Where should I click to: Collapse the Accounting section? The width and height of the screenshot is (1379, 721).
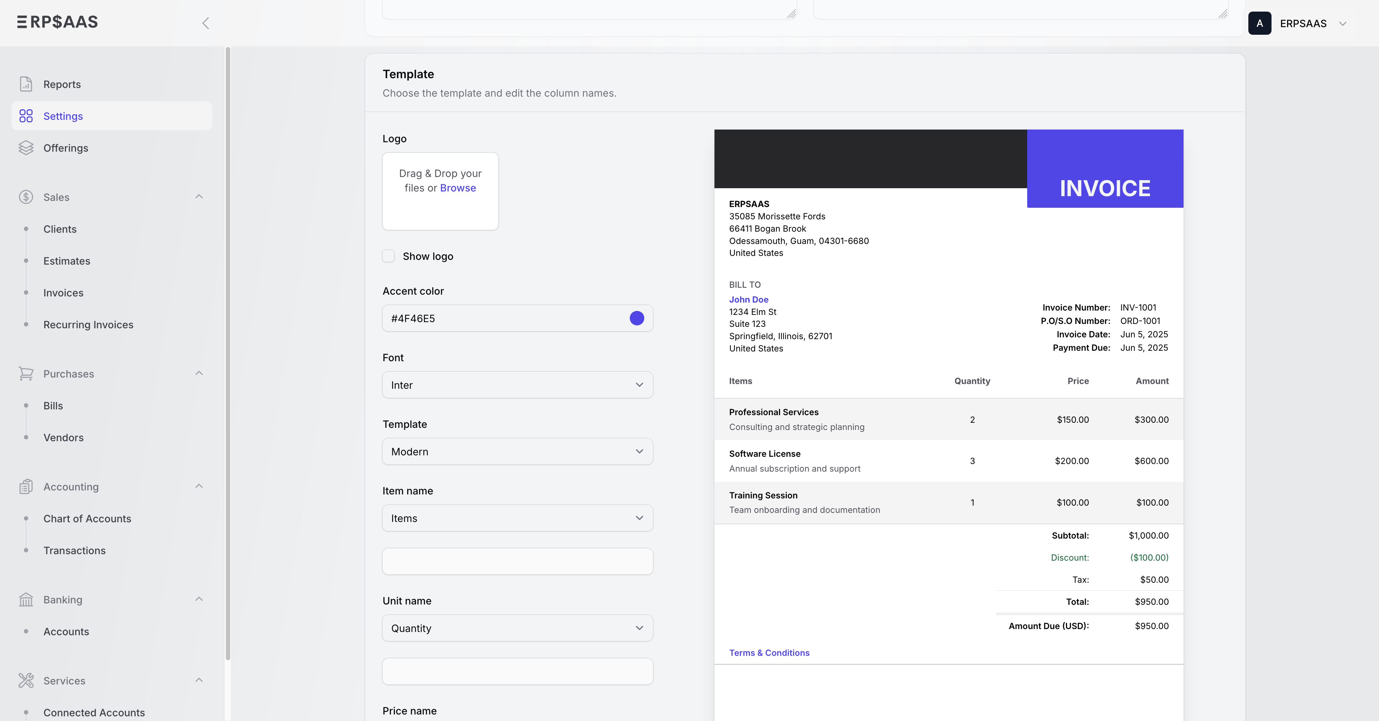click(x=199, y=486)
